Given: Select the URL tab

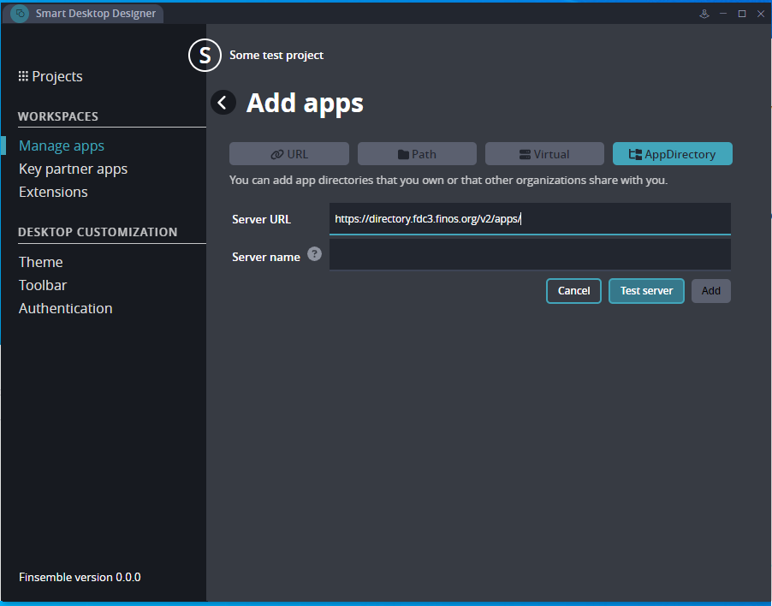Looking at the screenshot, I should [x=289, y=154].
